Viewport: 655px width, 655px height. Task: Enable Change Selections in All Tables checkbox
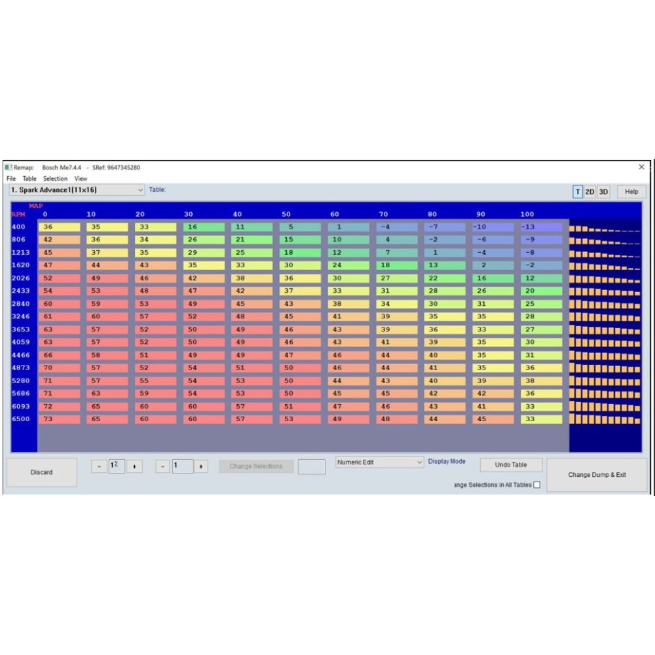537,485
